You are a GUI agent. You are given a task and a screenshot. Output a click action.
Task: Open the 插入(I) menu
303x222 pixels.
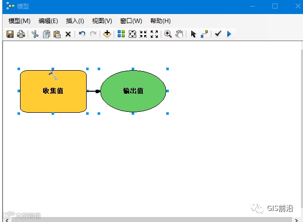click(x=75, y=21)
